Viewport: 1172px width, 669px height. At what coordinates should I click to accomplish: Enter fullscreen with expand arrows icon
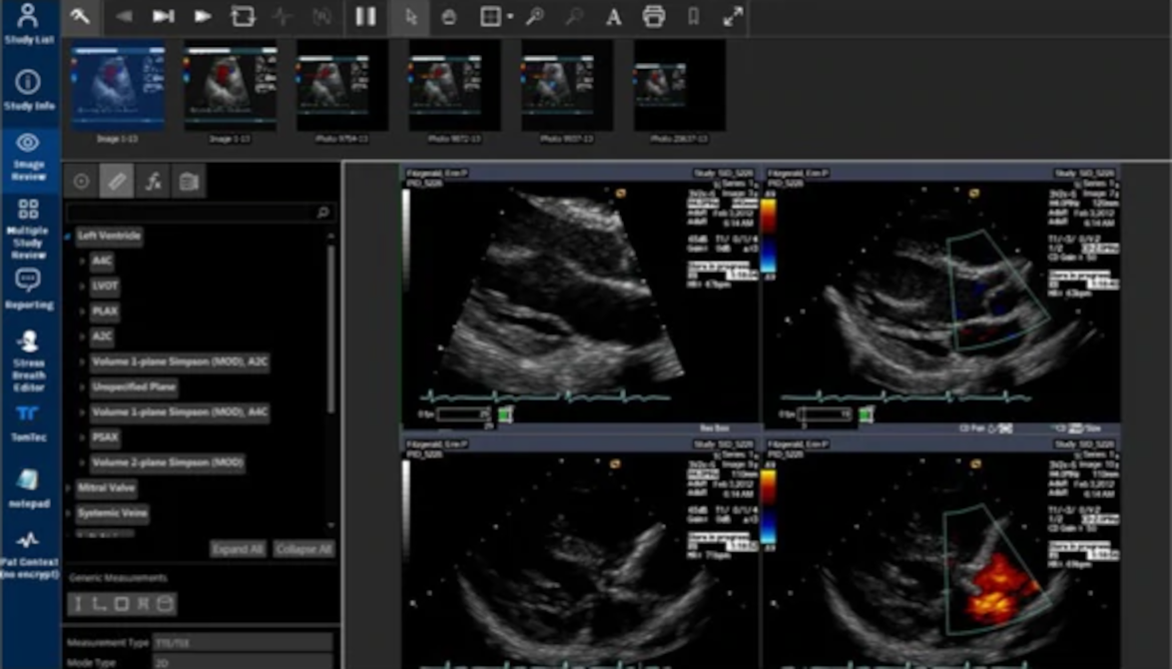click(733, 17)
